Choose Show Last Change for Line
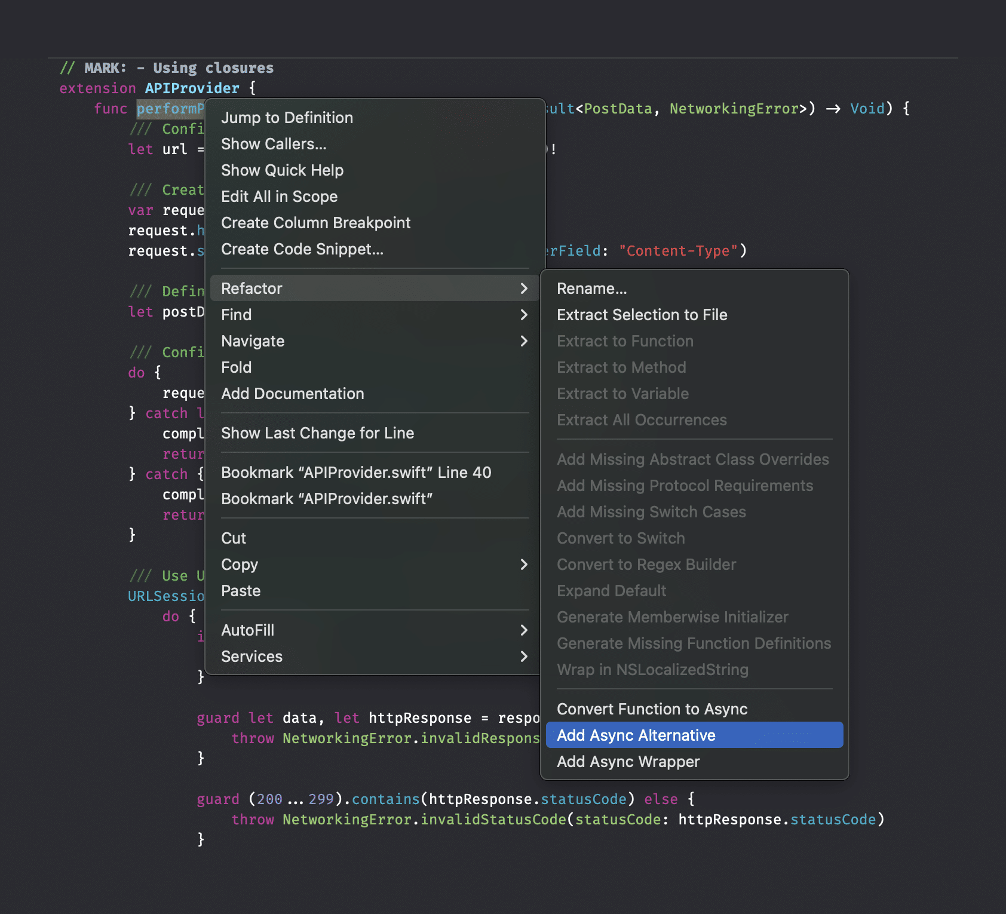This screenshot has width=1006, height=914. tap(317, 433)
